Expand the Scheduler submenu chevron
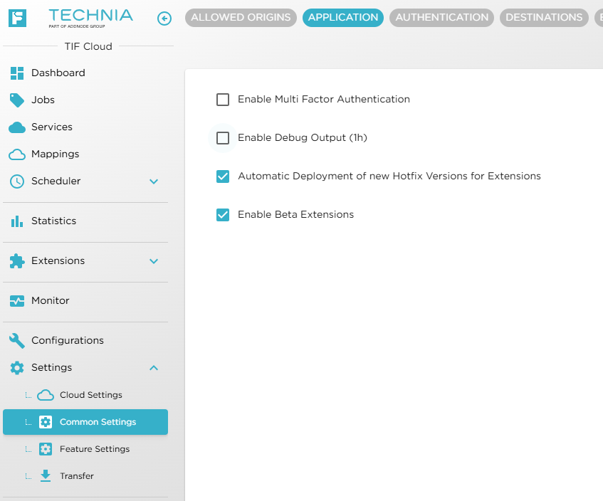 pyautogui.click(x=153, y=181)
